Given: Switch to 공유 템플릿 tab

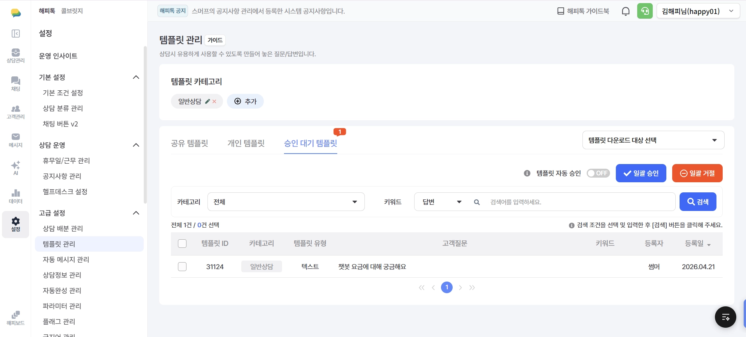Looking at the screenshot, I should point(190,143).
